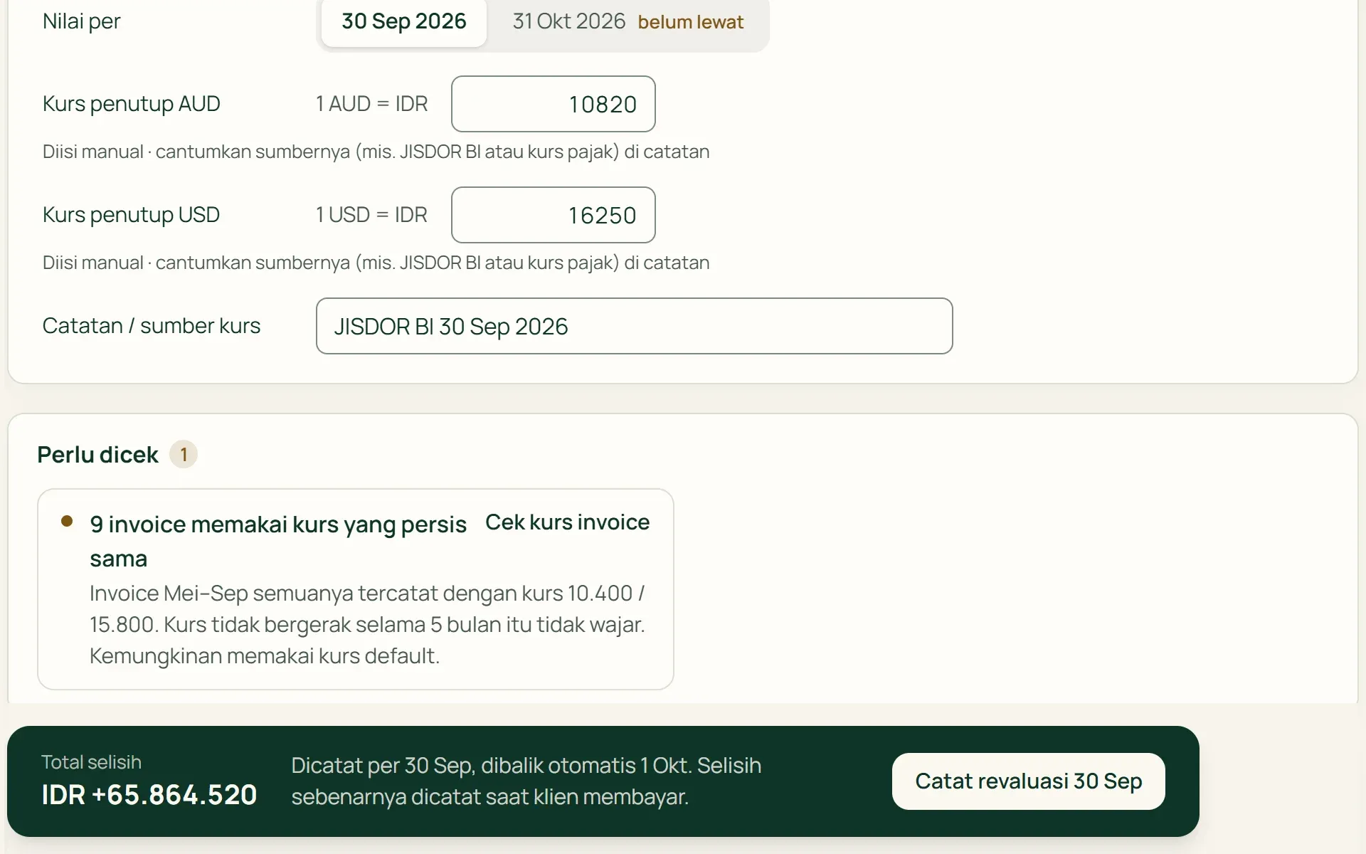Select the '9 invoice memakai kurs yang persis sama' heading
The image size is (1366, 854).
pyautogui.click(x=278, y=541)
